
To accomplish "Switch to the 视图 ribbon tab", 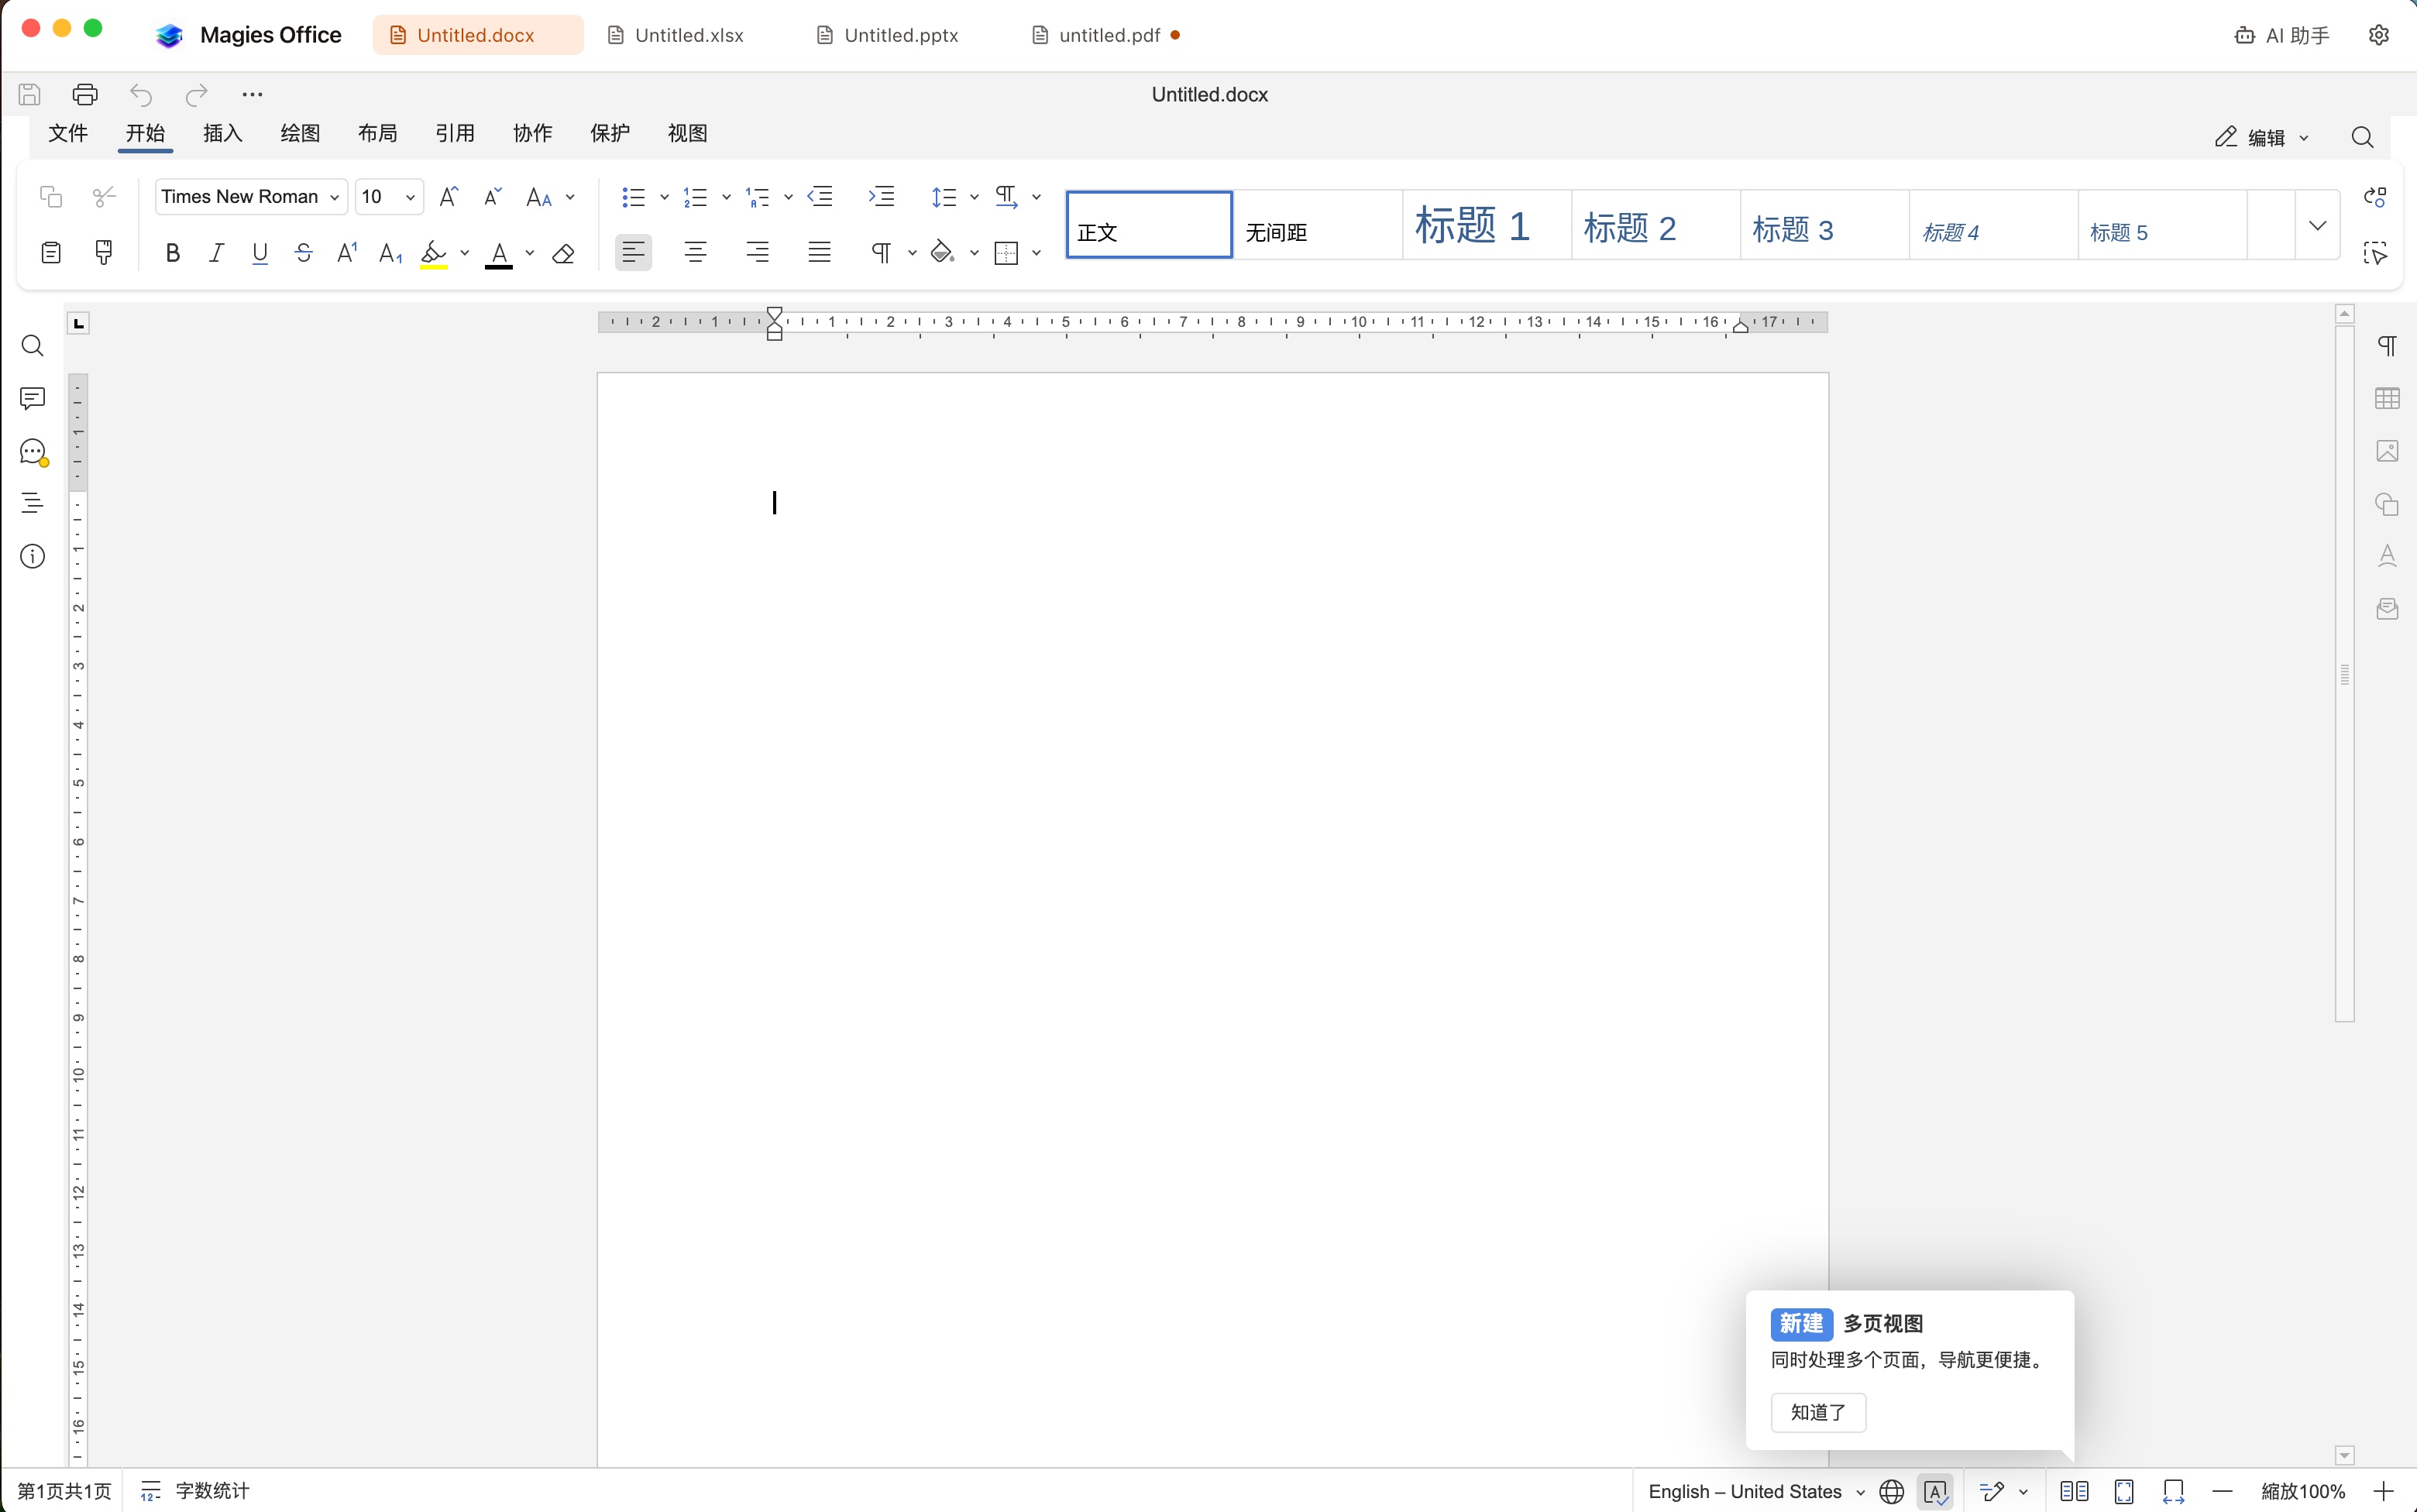I will coord(688,133).
